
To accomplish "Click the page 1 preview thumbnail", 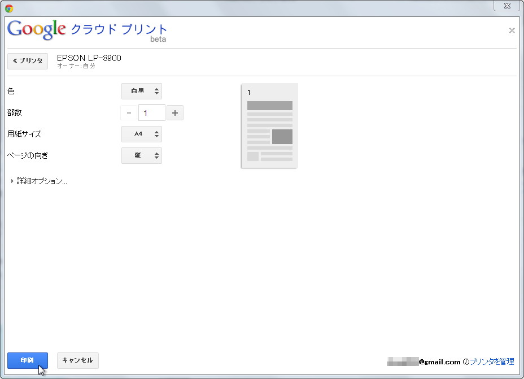I will point(269,125).
